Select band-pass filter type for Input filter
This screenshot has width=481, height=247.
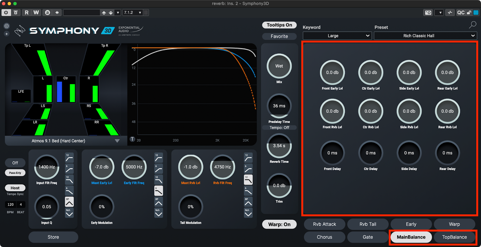pyautogui.click(x=69, y=202)
